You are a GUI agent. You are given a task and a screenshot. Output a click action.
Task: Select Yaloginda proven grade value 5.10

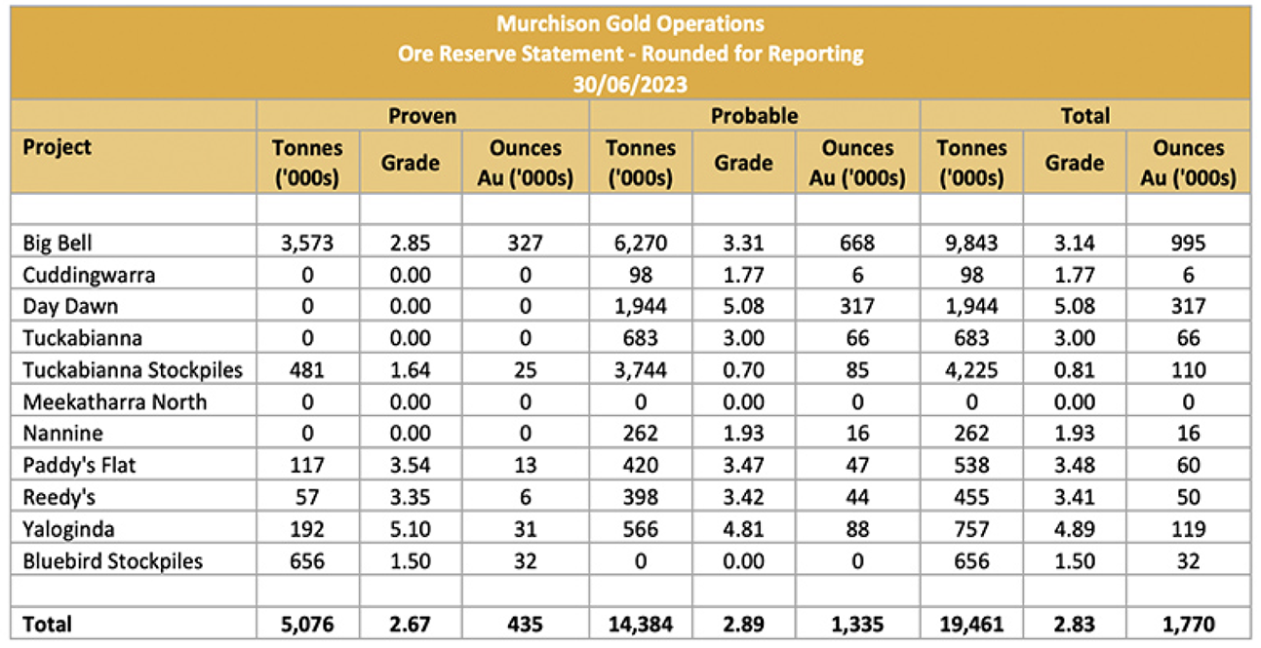pos(410,529)
